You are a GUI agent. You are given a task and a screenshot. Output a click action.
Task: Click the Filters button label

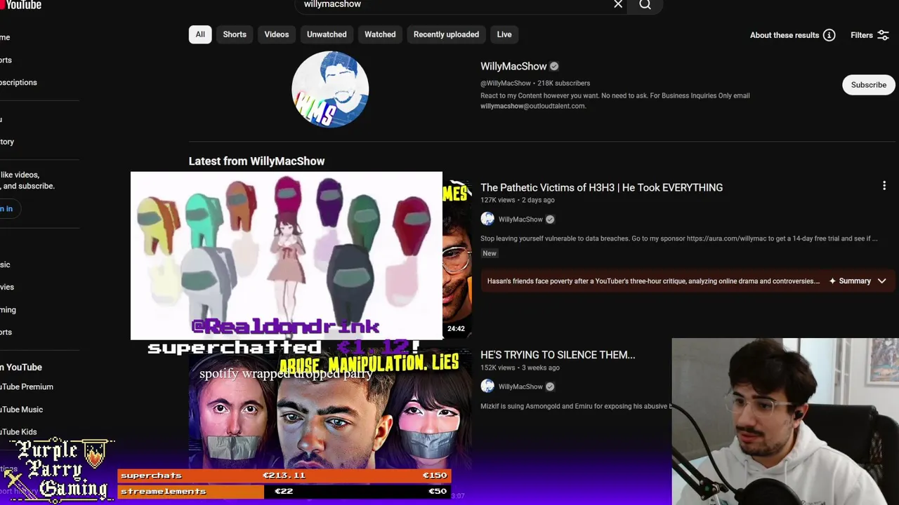(862, 35)
